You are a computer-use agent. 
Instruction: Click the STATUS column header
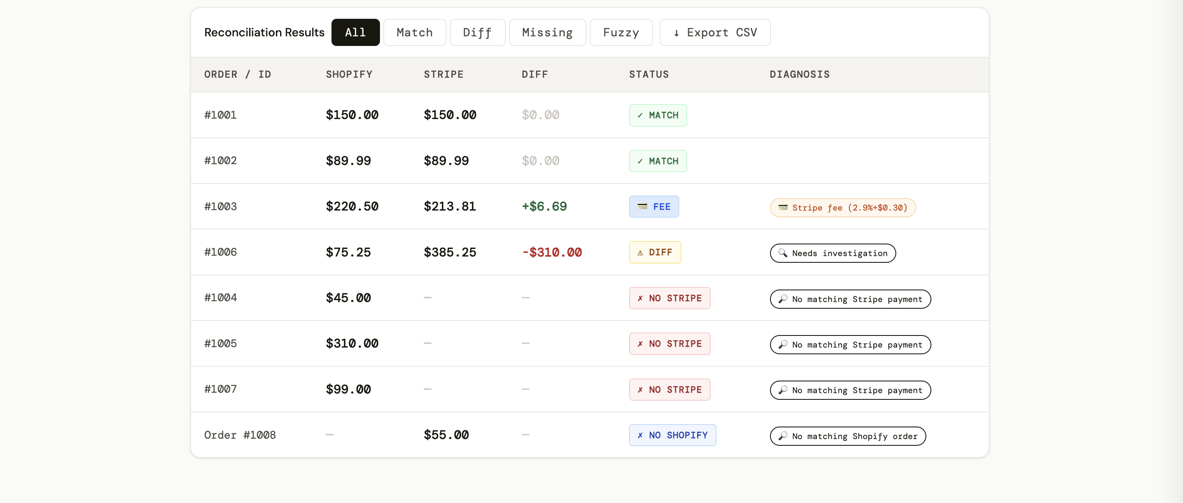[648, 74]
